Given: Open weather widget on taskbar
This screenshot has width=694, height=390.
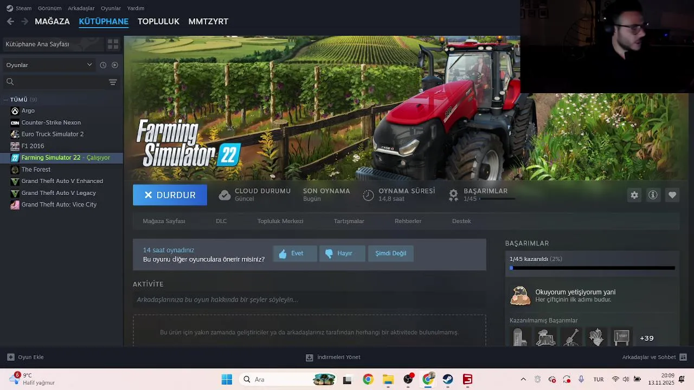Looking at the screenshot, I should pos(34,379).
